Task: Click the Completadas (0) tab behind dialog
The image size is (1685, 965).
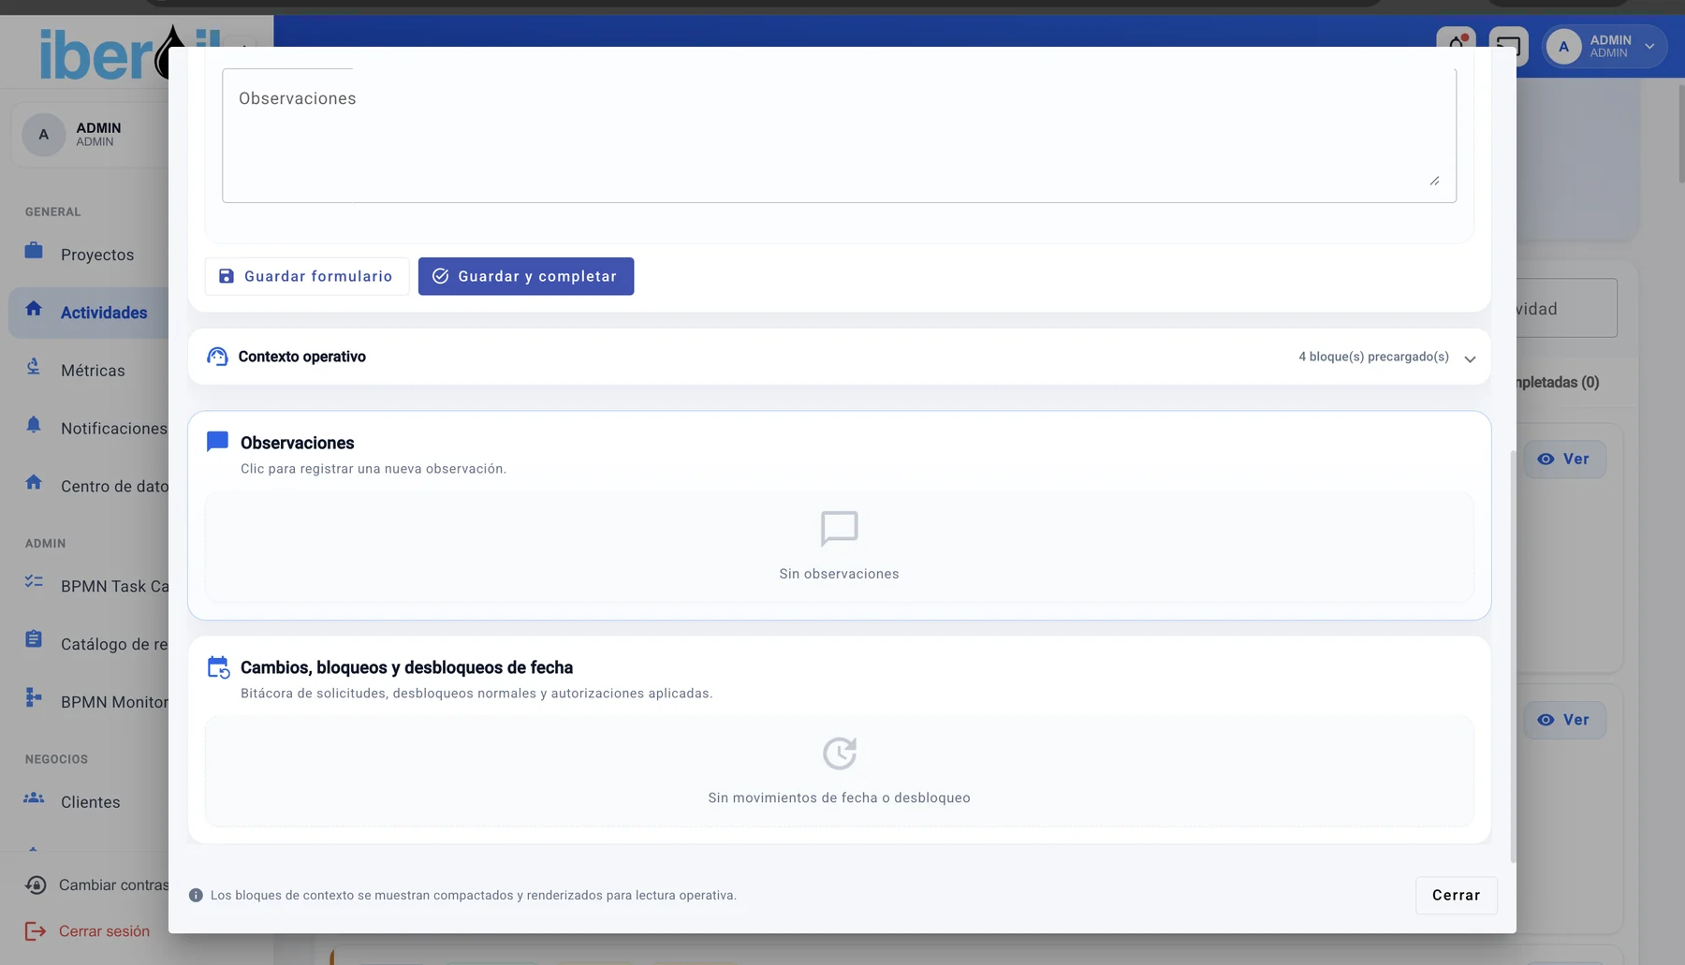Action: pyautogui.click(x=1558, y=383)
